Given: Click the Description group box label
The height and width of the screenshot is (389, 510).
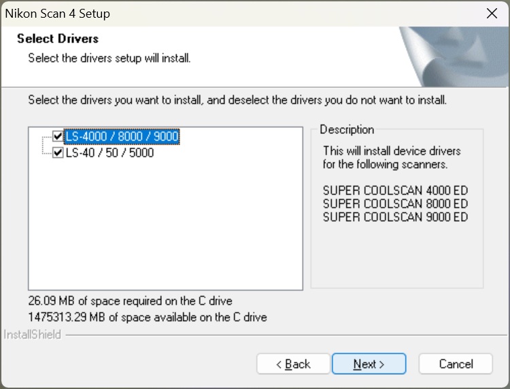Looking at the screenshot, I should tap(347, 129).
